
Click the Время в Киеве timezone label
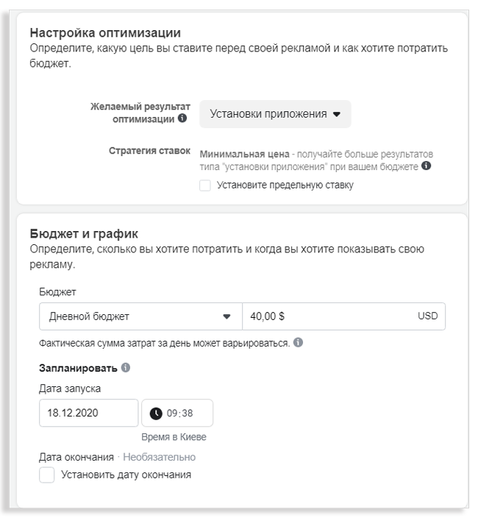click(180, 437)
